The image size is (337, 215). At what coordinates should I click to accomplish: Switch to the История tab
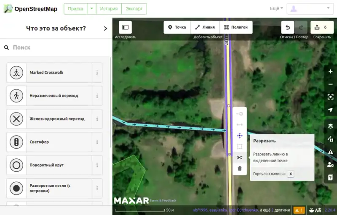(109, 9)
